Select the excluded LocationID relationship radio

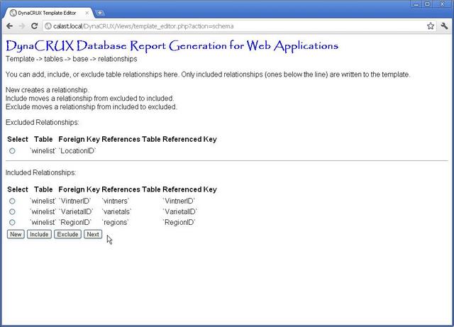tap(12, 151)
